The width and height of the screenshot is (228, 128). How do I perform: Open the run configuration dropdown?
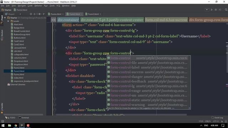[207, 10]
